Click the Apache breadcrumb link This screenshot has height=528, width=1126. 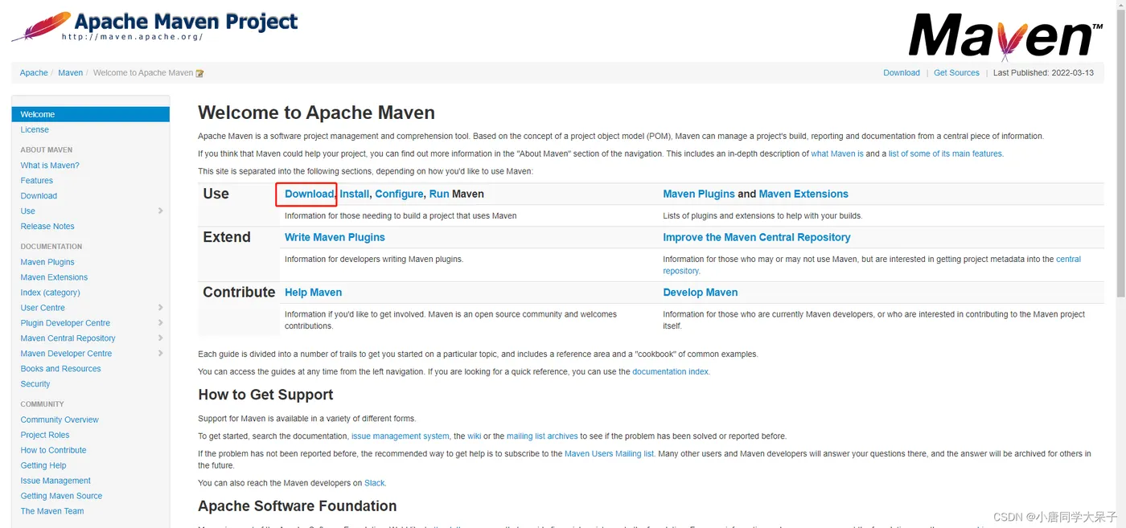point(34,73)
